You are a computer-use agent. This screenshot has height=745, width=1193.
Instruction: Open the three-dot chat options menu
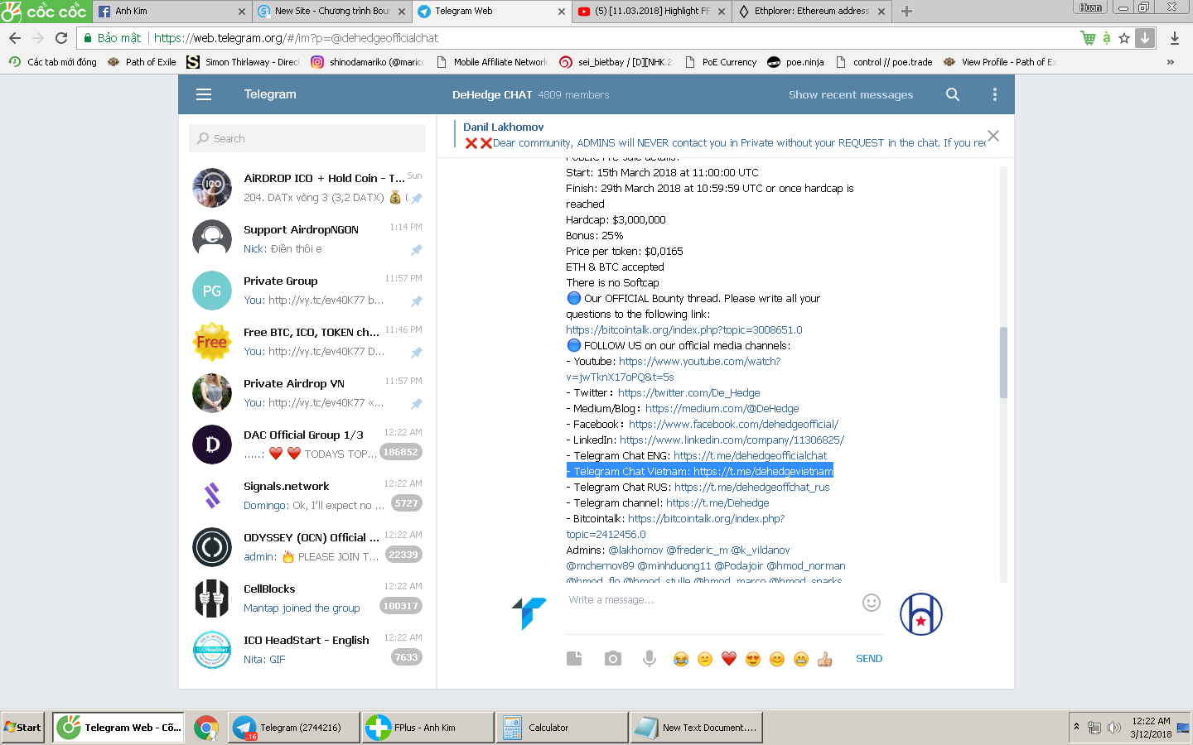click(995, 94)
